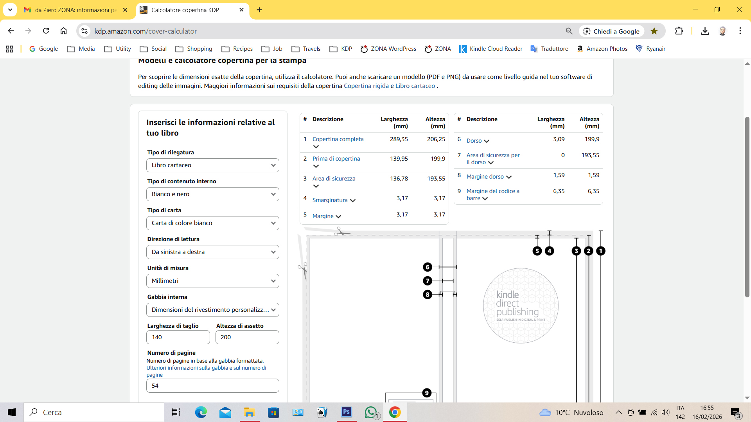751x422 pixels.
Task: Open the KDP bookmarks folder
Action: [341, 49]
